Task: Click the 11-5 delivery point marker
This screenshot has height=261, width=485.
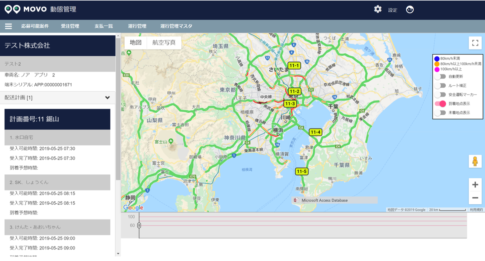Action: 301,171
